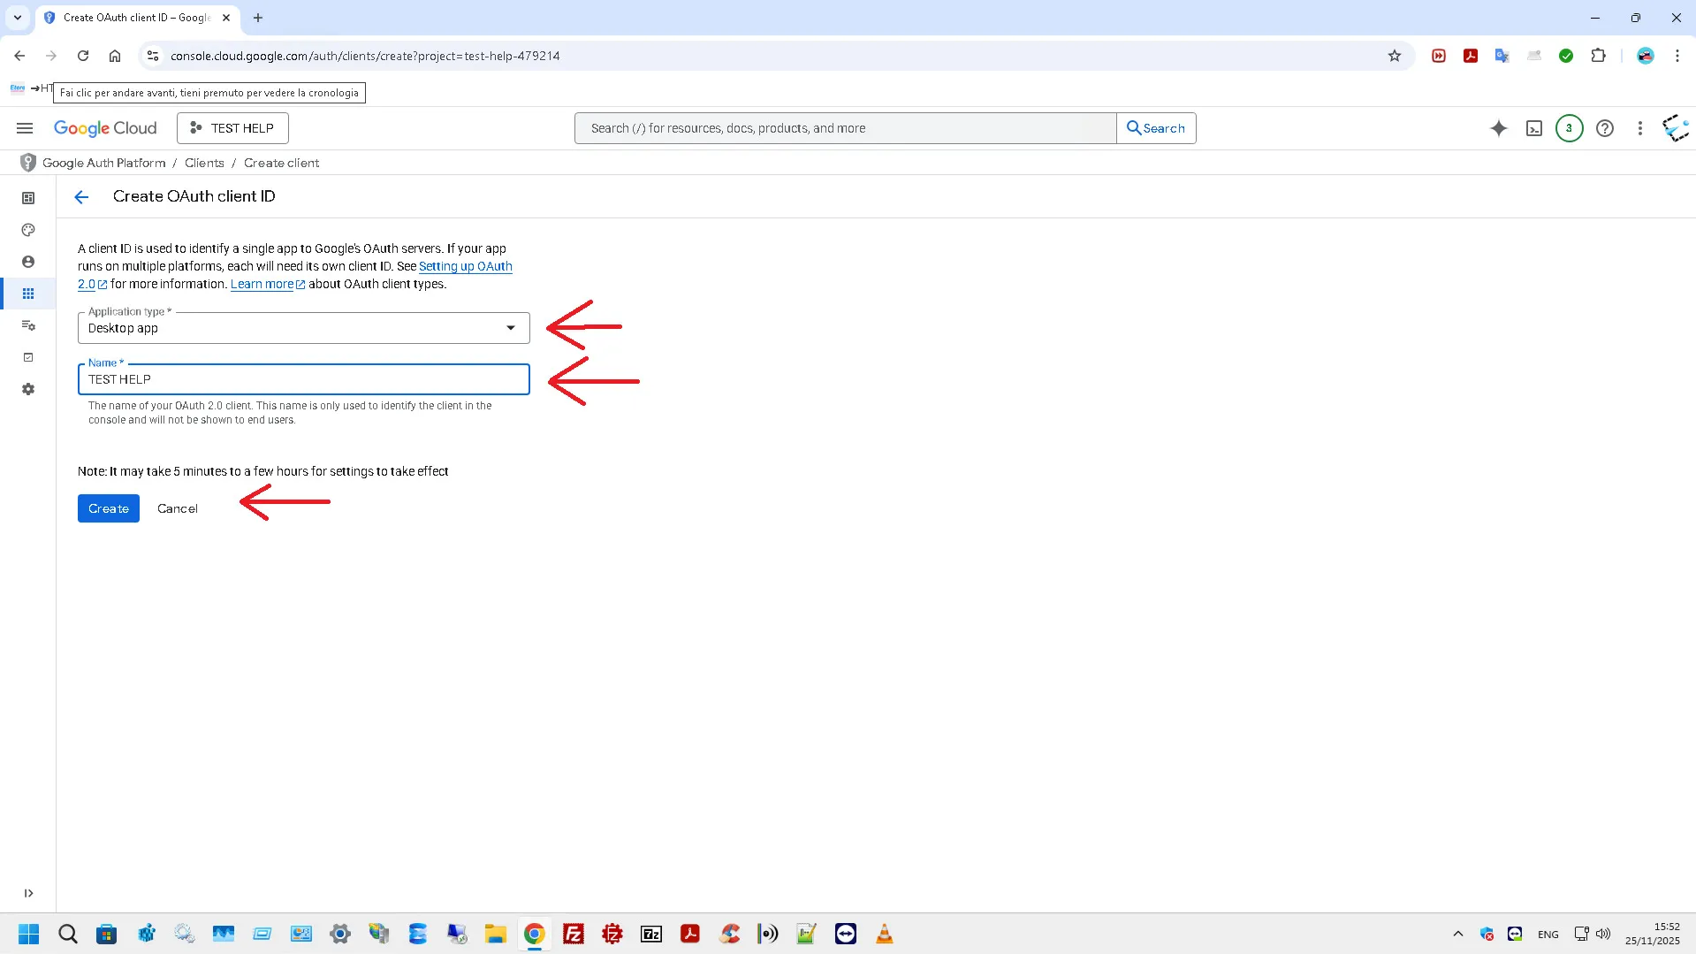Click the Gemini AI sparkle icon
The width and height of the screenshot is (1696, 954).
pyautogui.click(x=1498, y=128)
